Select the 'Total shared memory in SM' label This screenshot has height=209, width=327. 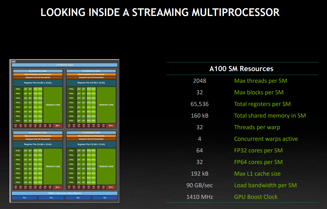pyautogui.click(x=270, y=116)
